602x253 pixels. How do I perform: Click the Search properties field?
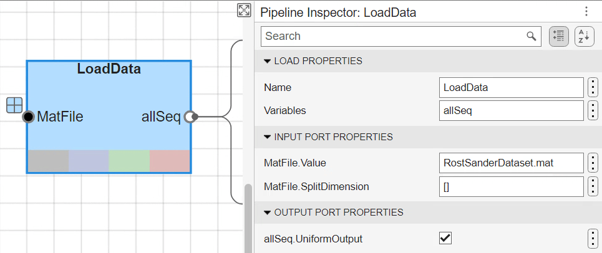pos(393,36)
